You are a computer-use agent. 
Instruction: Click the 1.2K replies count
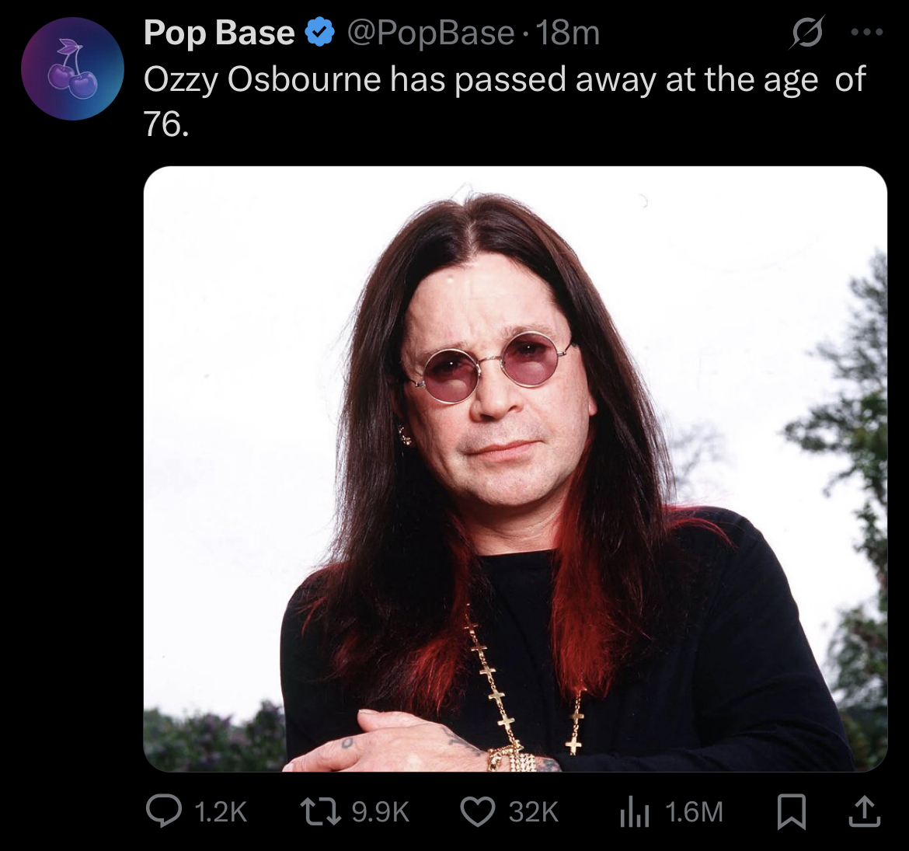coord(221,812)
